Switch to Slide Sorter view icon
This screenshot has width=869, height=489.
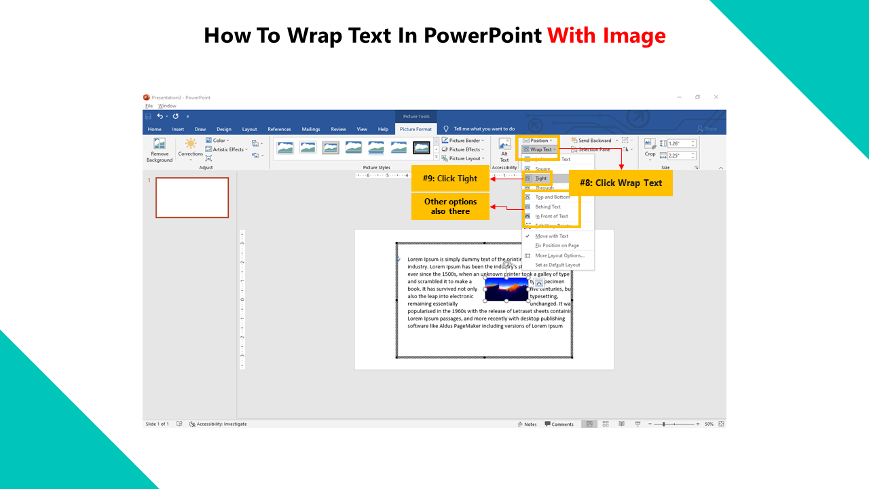[x=606, y=424]
